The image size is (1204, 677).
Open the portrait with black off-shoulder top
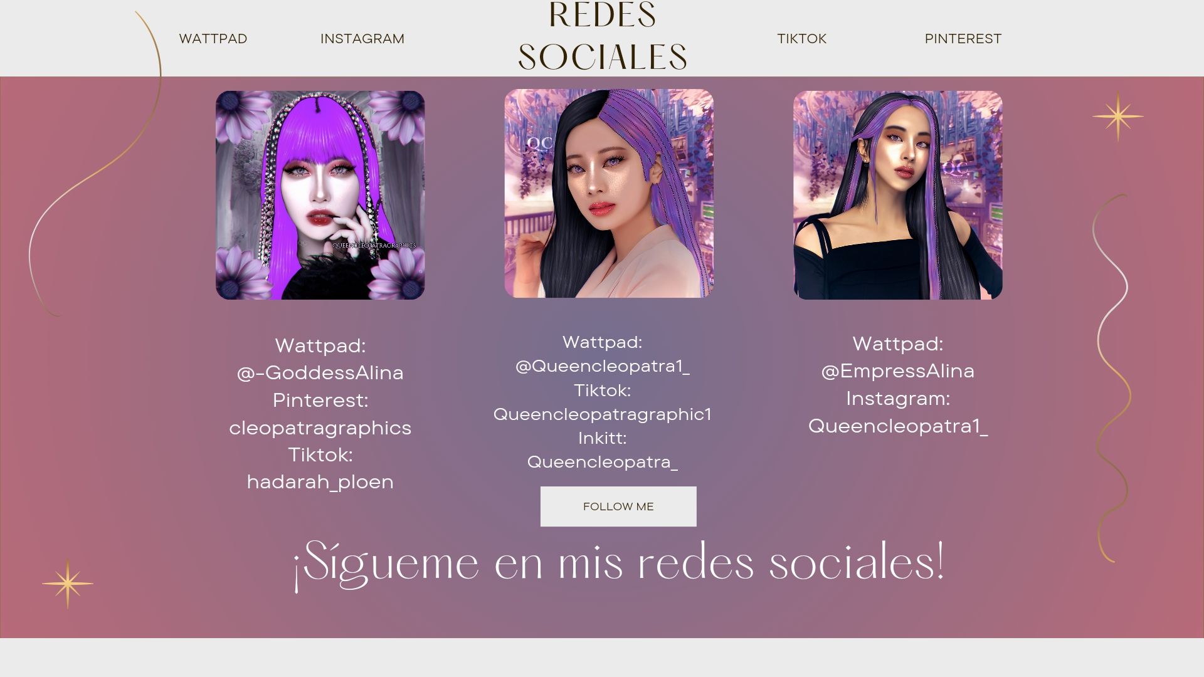point(898,195)
